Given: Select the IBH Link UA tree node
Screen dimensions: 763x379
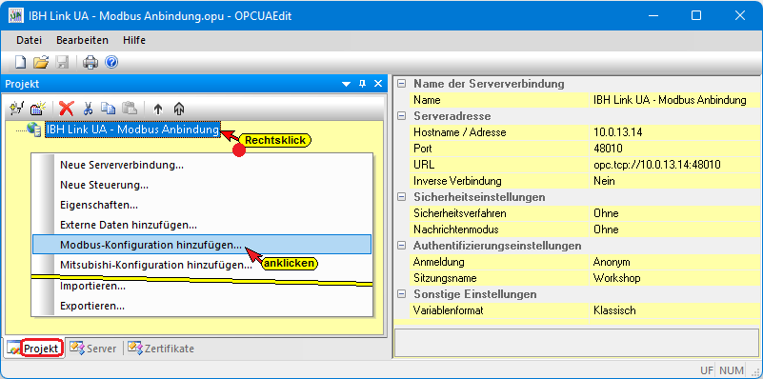Looking at the screenshot, I should pos(132,130).
